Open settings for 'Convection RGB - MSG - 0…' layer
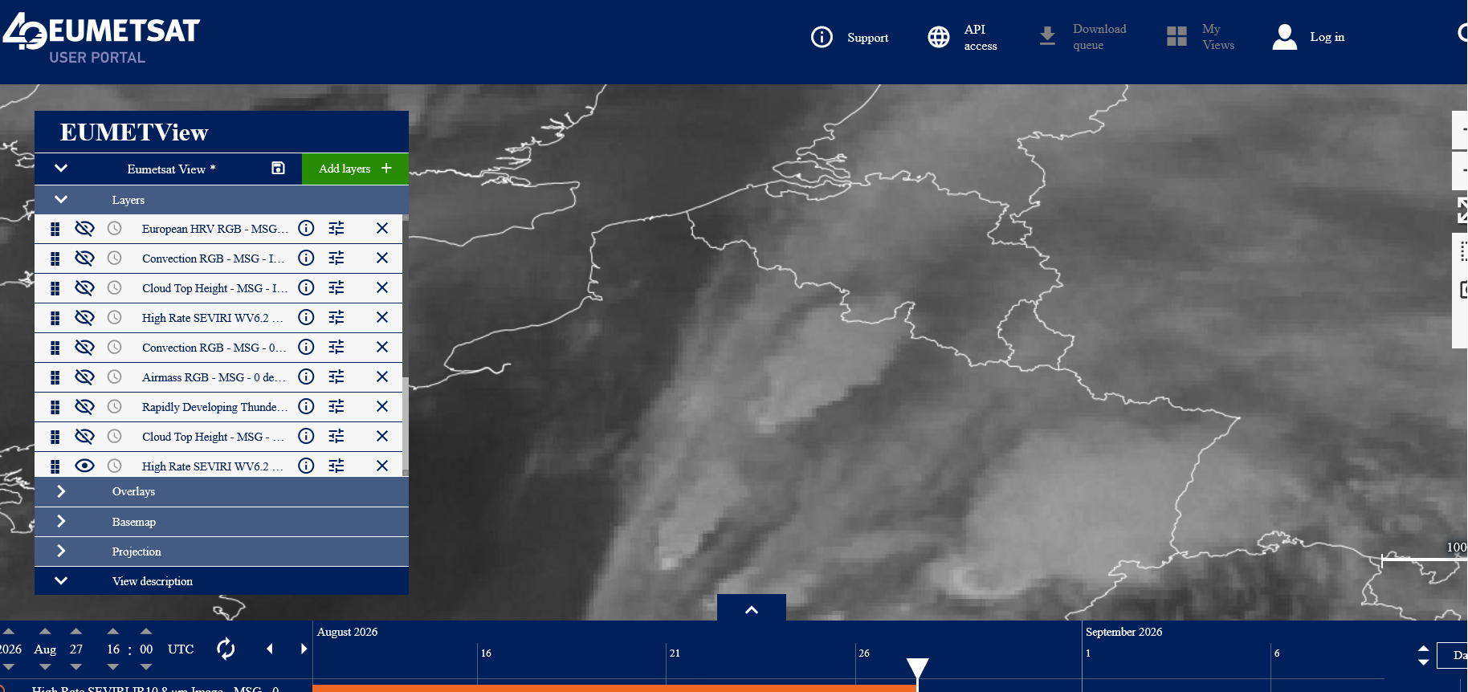Screen dimensions: 1468x692 point(336,347)
